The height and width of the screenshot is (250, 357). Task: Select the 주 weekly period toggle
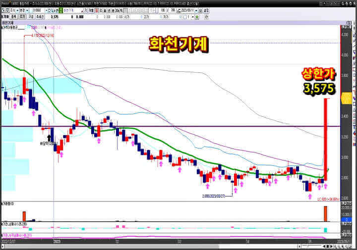[101, 10]
